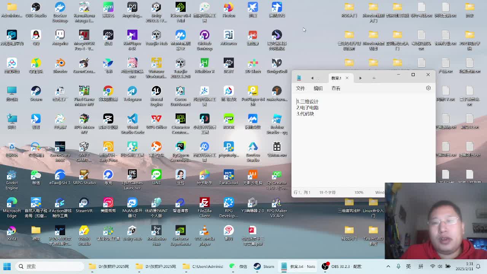Select the KOOK desktop icon

coord(229,122)
